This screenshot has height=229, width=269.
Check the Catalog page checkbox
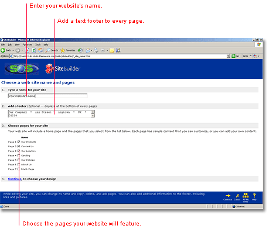[x=19, y=155]
